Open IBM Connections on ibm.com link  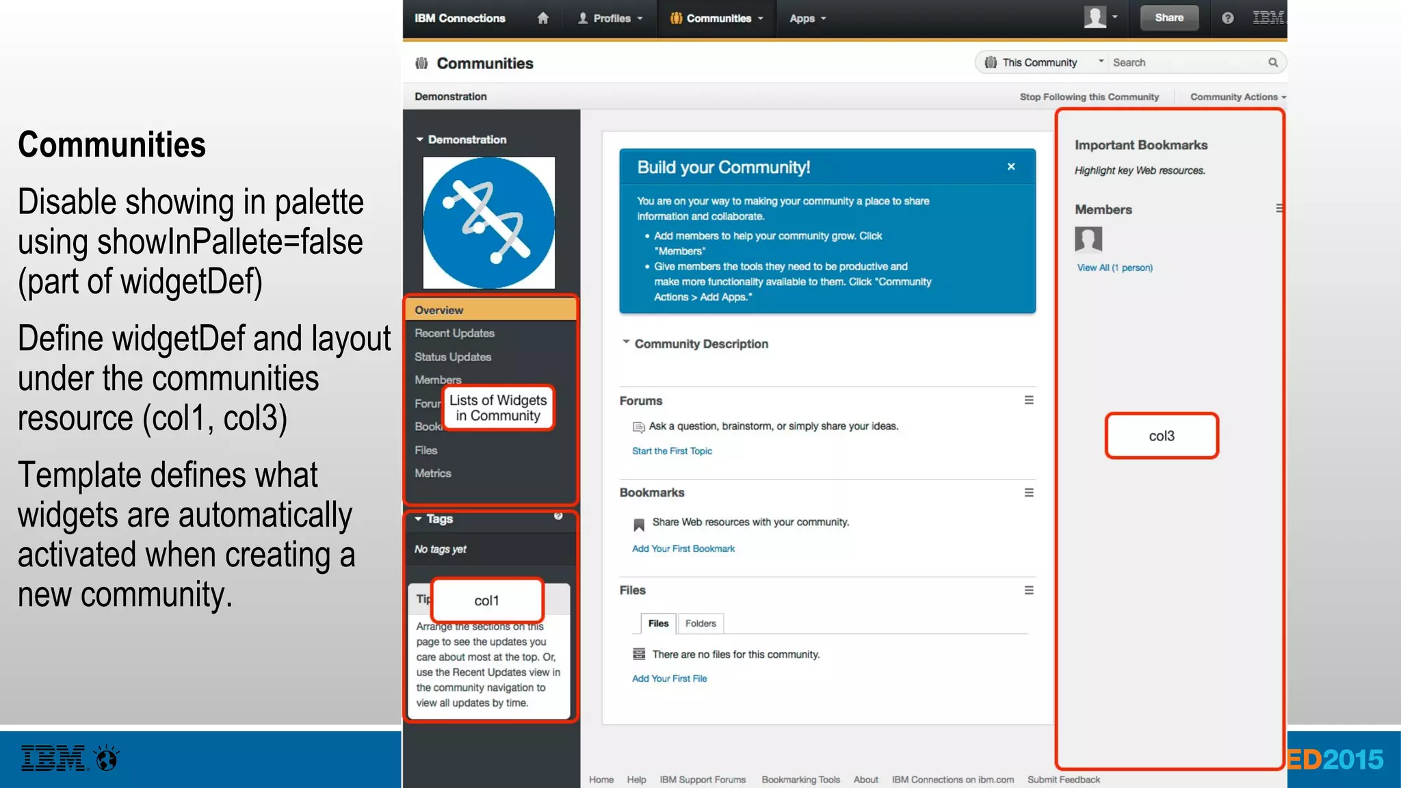[x=953, y=780]
